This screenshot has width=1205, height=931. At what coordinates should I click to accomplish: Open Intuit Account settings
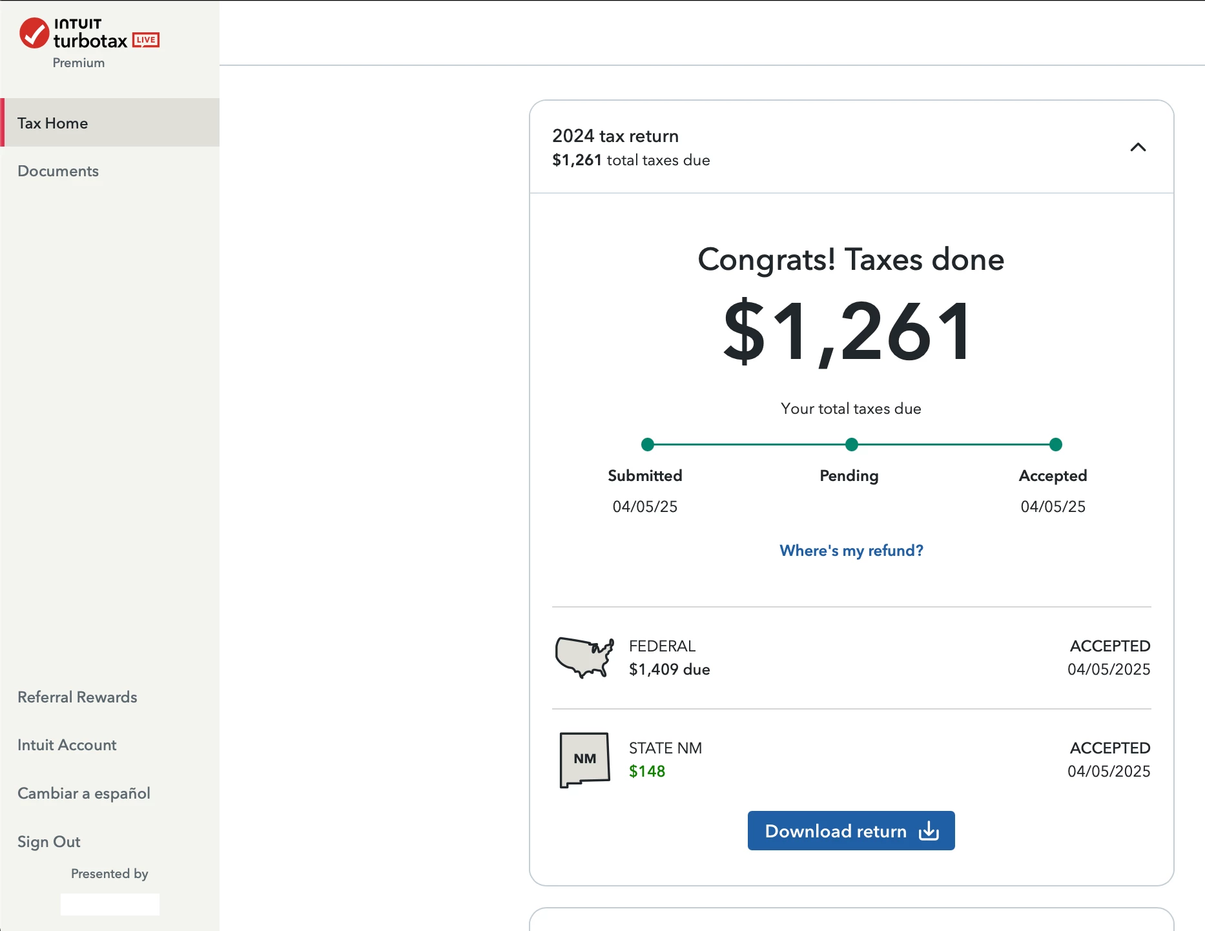click(67, 745)
